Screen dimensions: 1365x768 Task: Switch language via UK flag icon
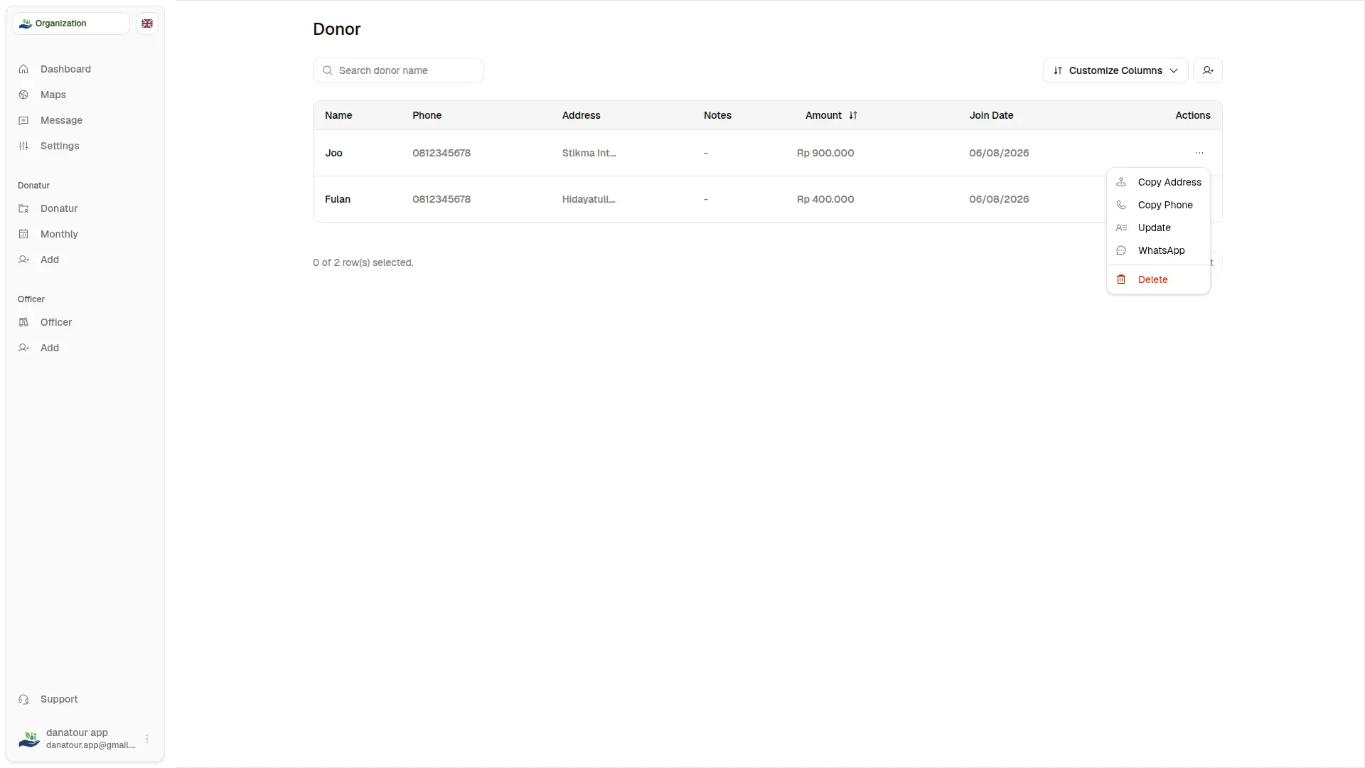[x=147, y=23]
